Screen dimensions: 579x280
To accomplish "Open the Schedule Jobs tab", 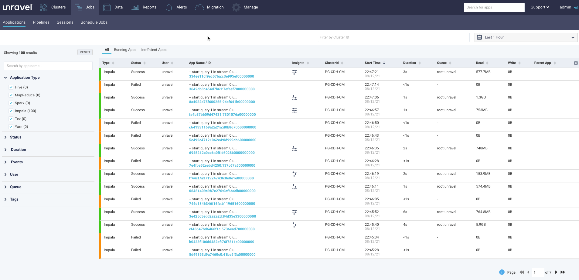I will (x=94, y=22).
